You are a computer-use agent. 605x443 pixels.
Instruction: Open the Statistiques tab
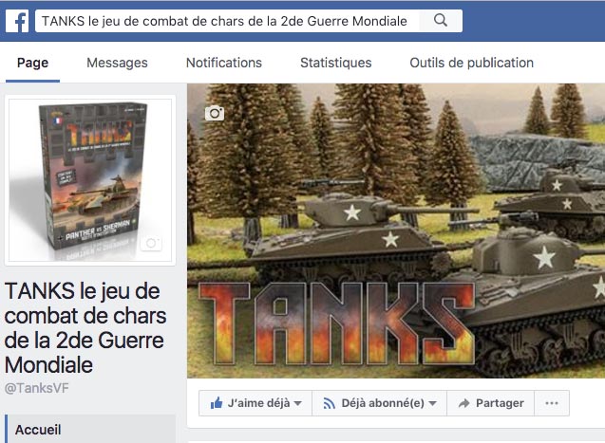coord(335,63)
